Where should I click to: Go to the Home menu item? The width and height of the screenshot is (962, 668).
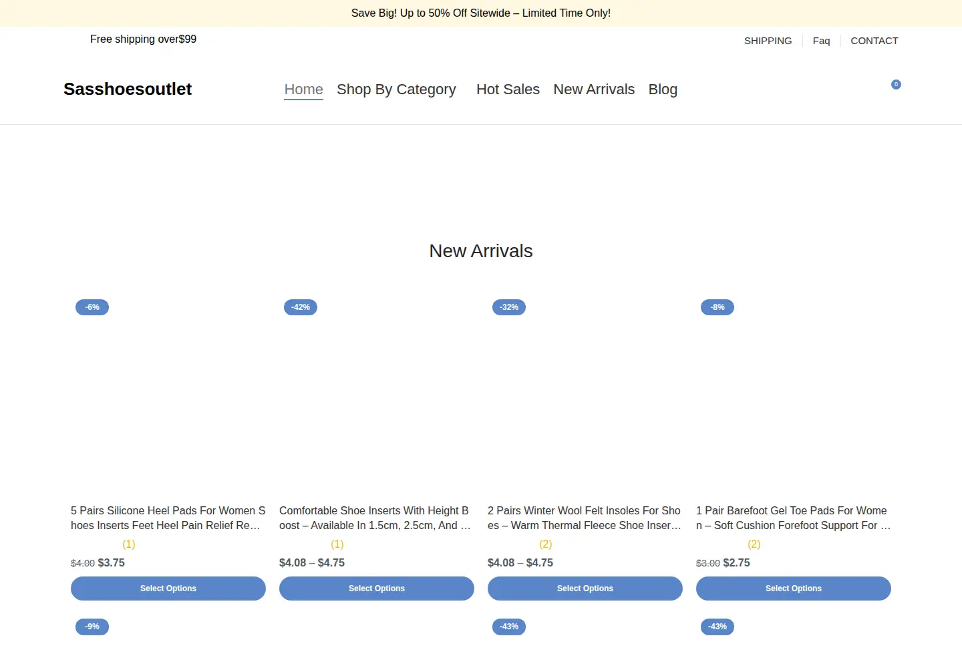[304, 90]
